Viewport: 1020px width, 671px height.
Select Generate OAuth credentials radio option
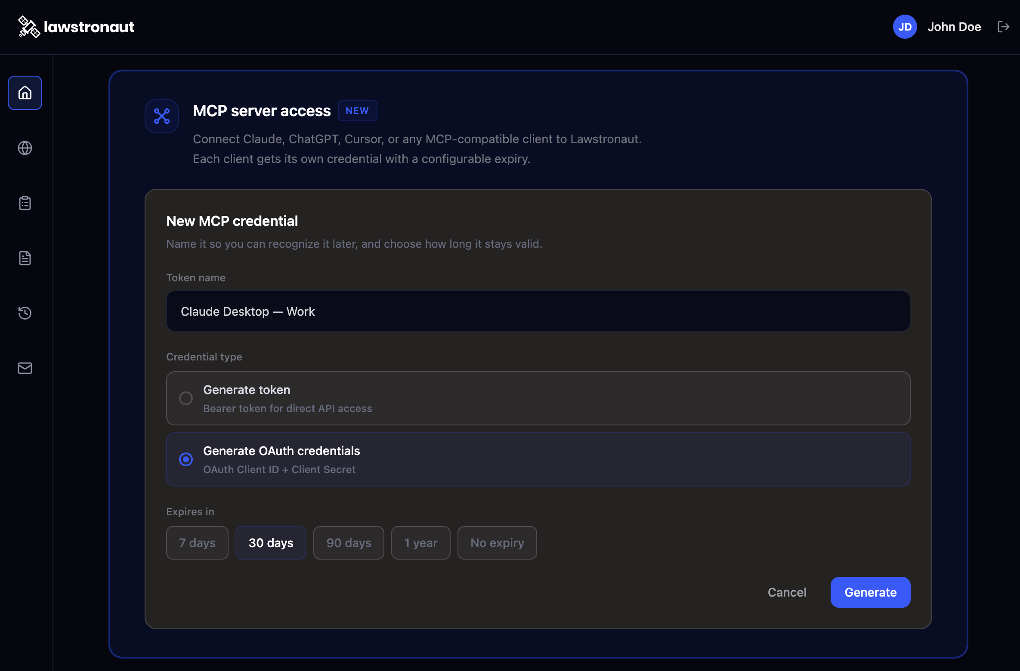coord(538,459)
